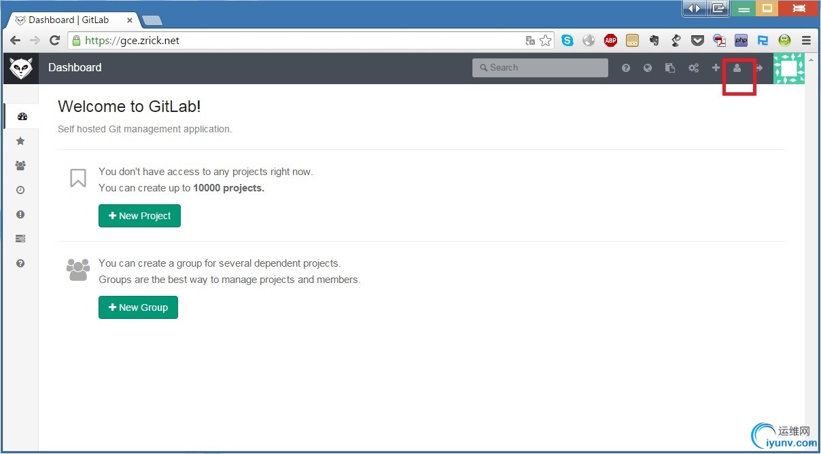Open the stacked-bars icon in the sidebar
The height and width of the screenshot is (454, 821).
point(20,239)
